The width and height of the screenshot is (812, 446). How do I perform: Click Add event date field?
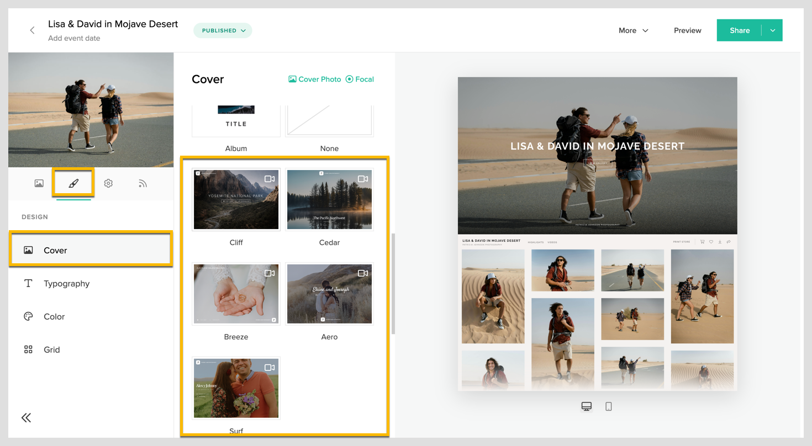point(74,38)
